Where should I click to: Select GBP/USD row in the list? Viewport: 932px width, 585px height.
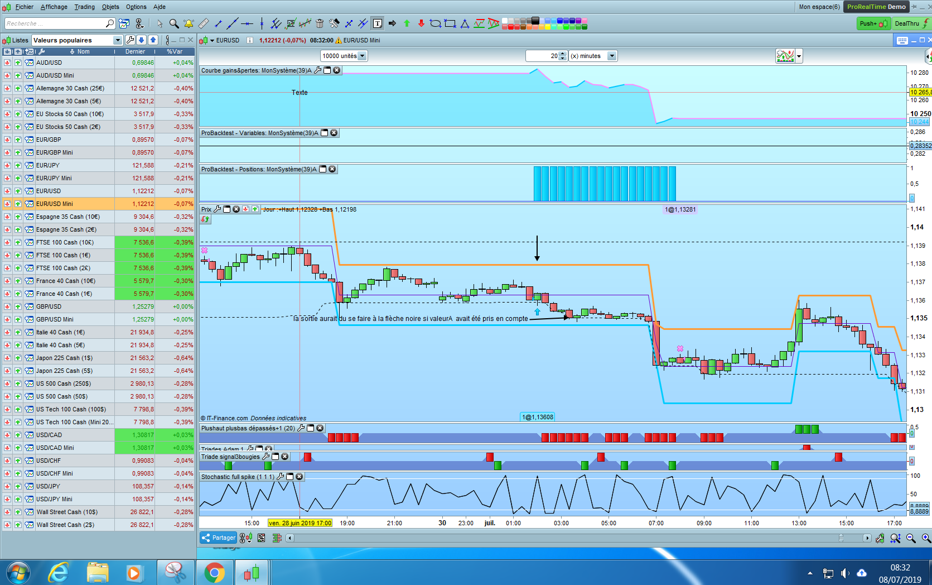(98, 306)
